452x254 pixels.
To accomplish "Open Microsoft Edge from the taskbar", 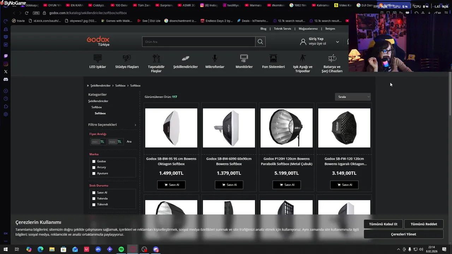I will [40, 249].
